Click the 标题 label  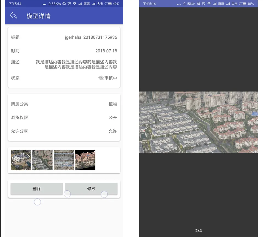(x=15, y=37)
